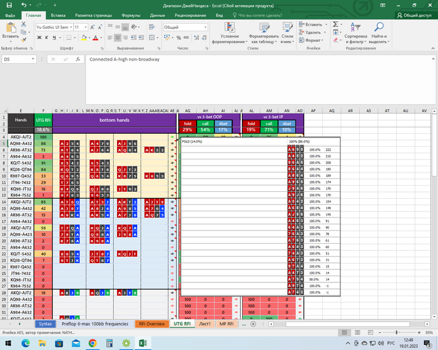
Task: Switch to the MP RFI sheet tab
Action: coord(227,324)
